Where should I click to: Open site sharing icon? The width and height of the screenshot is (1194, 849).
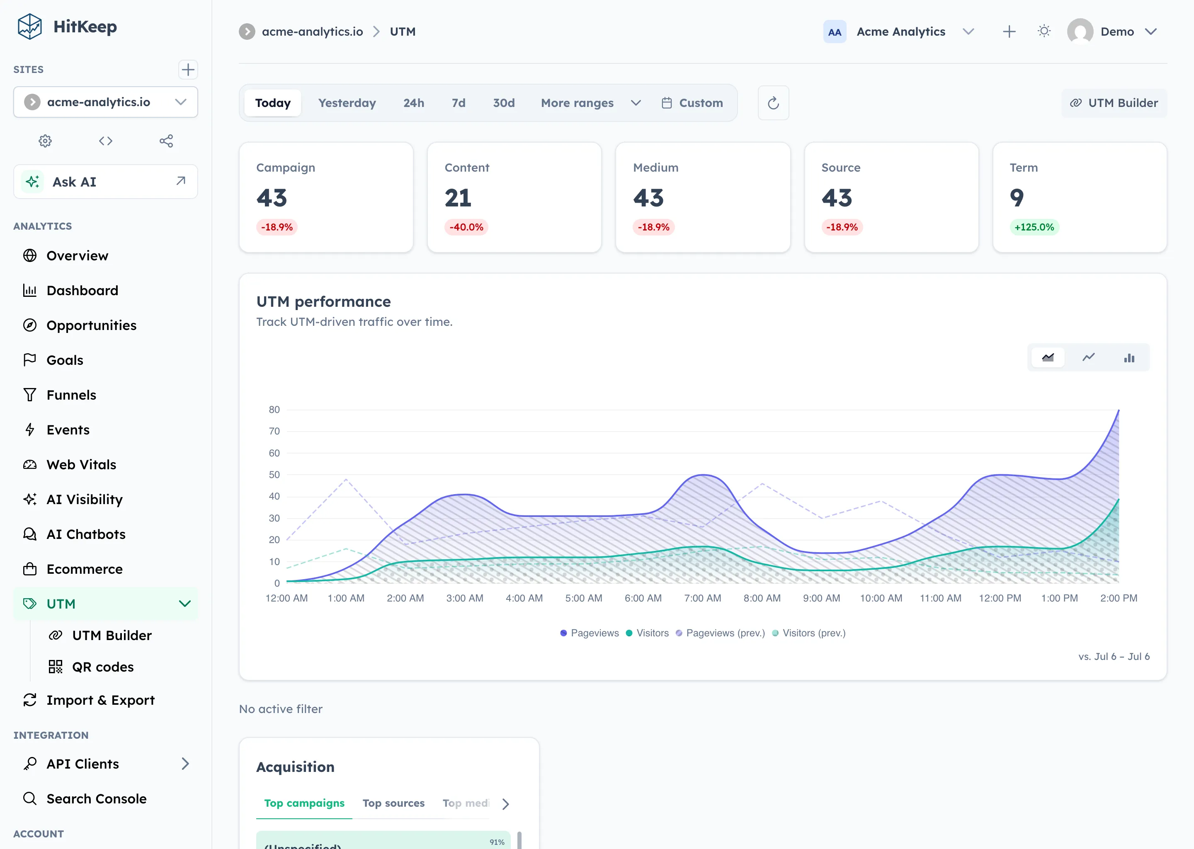click(166, 141)
